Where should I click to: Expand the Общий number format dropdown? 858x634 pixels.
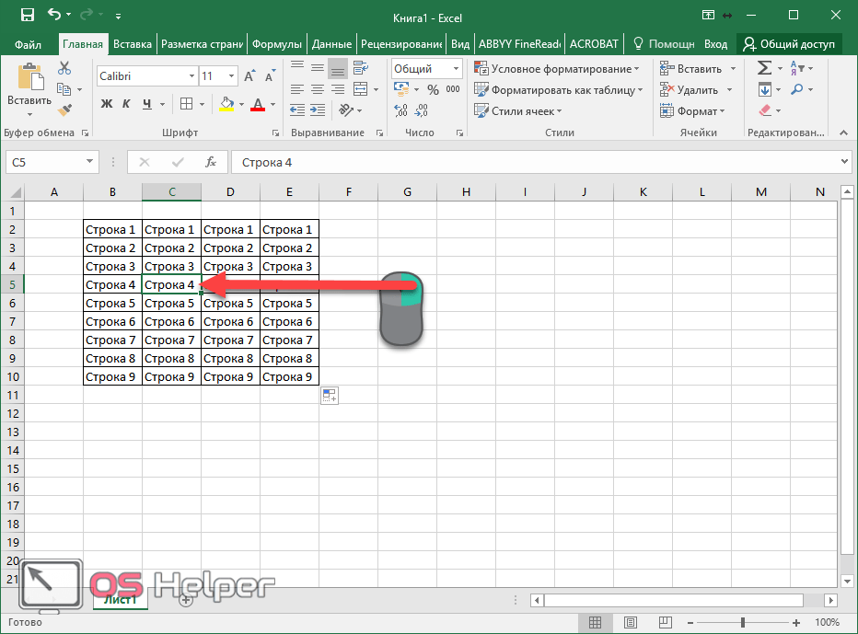click(x=456, y=69)
